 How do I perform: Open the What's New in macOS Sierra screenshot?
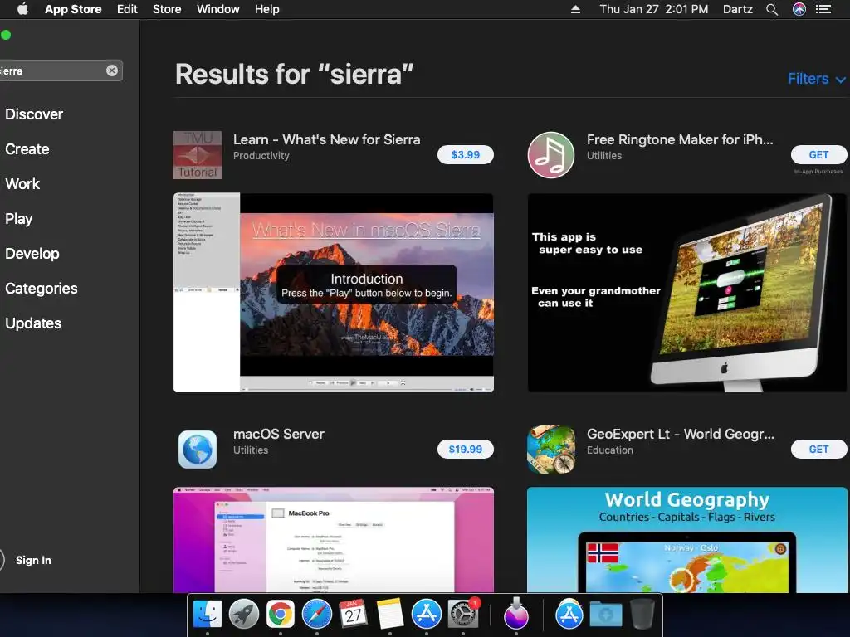[x=334, y=293]
